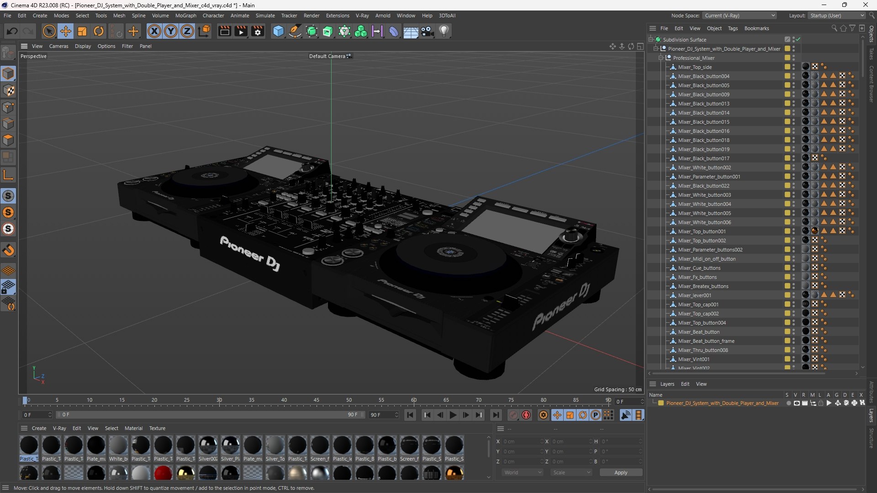Go to start of animation
Screen dimensions: 877x493
click(410, 415)
